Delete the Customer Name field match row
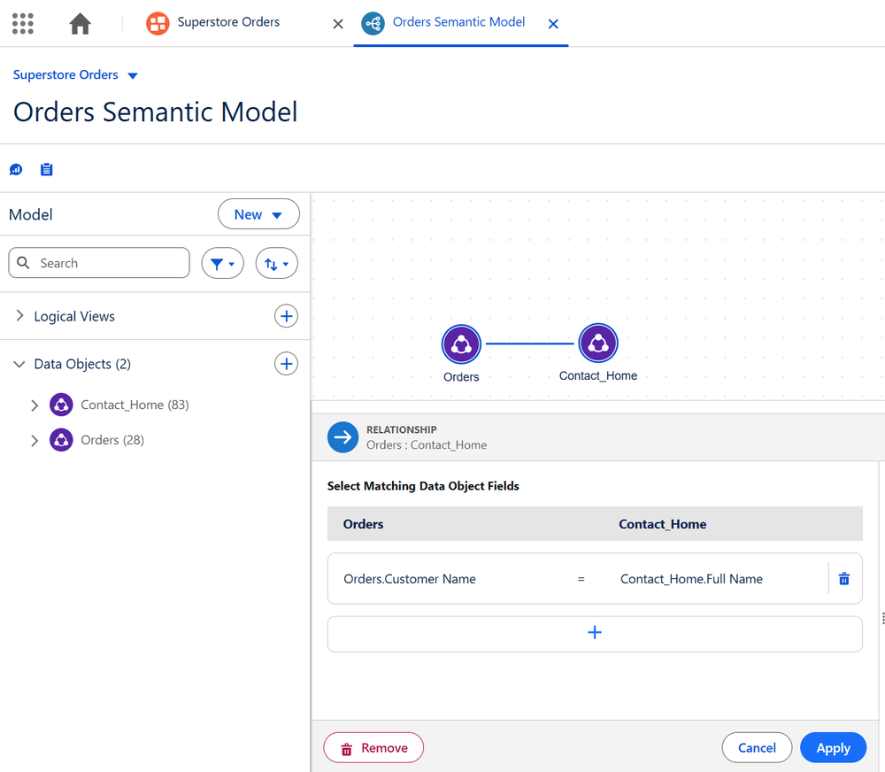Image resolution: width=885 pixels, height=772 pixels. pyautogui.click(x=843, y=579)
